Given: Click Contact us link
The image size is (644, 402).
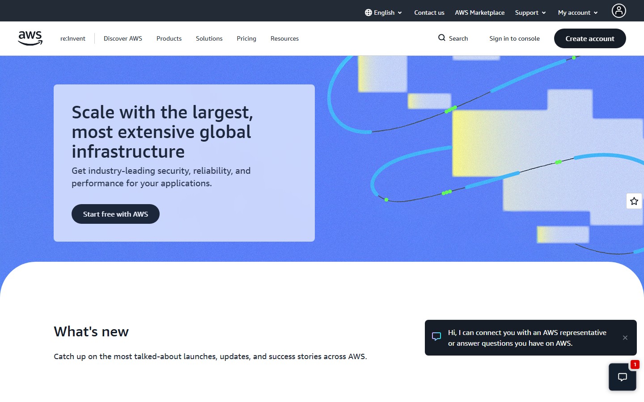Looking at the screenshot, I should [429, 13].
